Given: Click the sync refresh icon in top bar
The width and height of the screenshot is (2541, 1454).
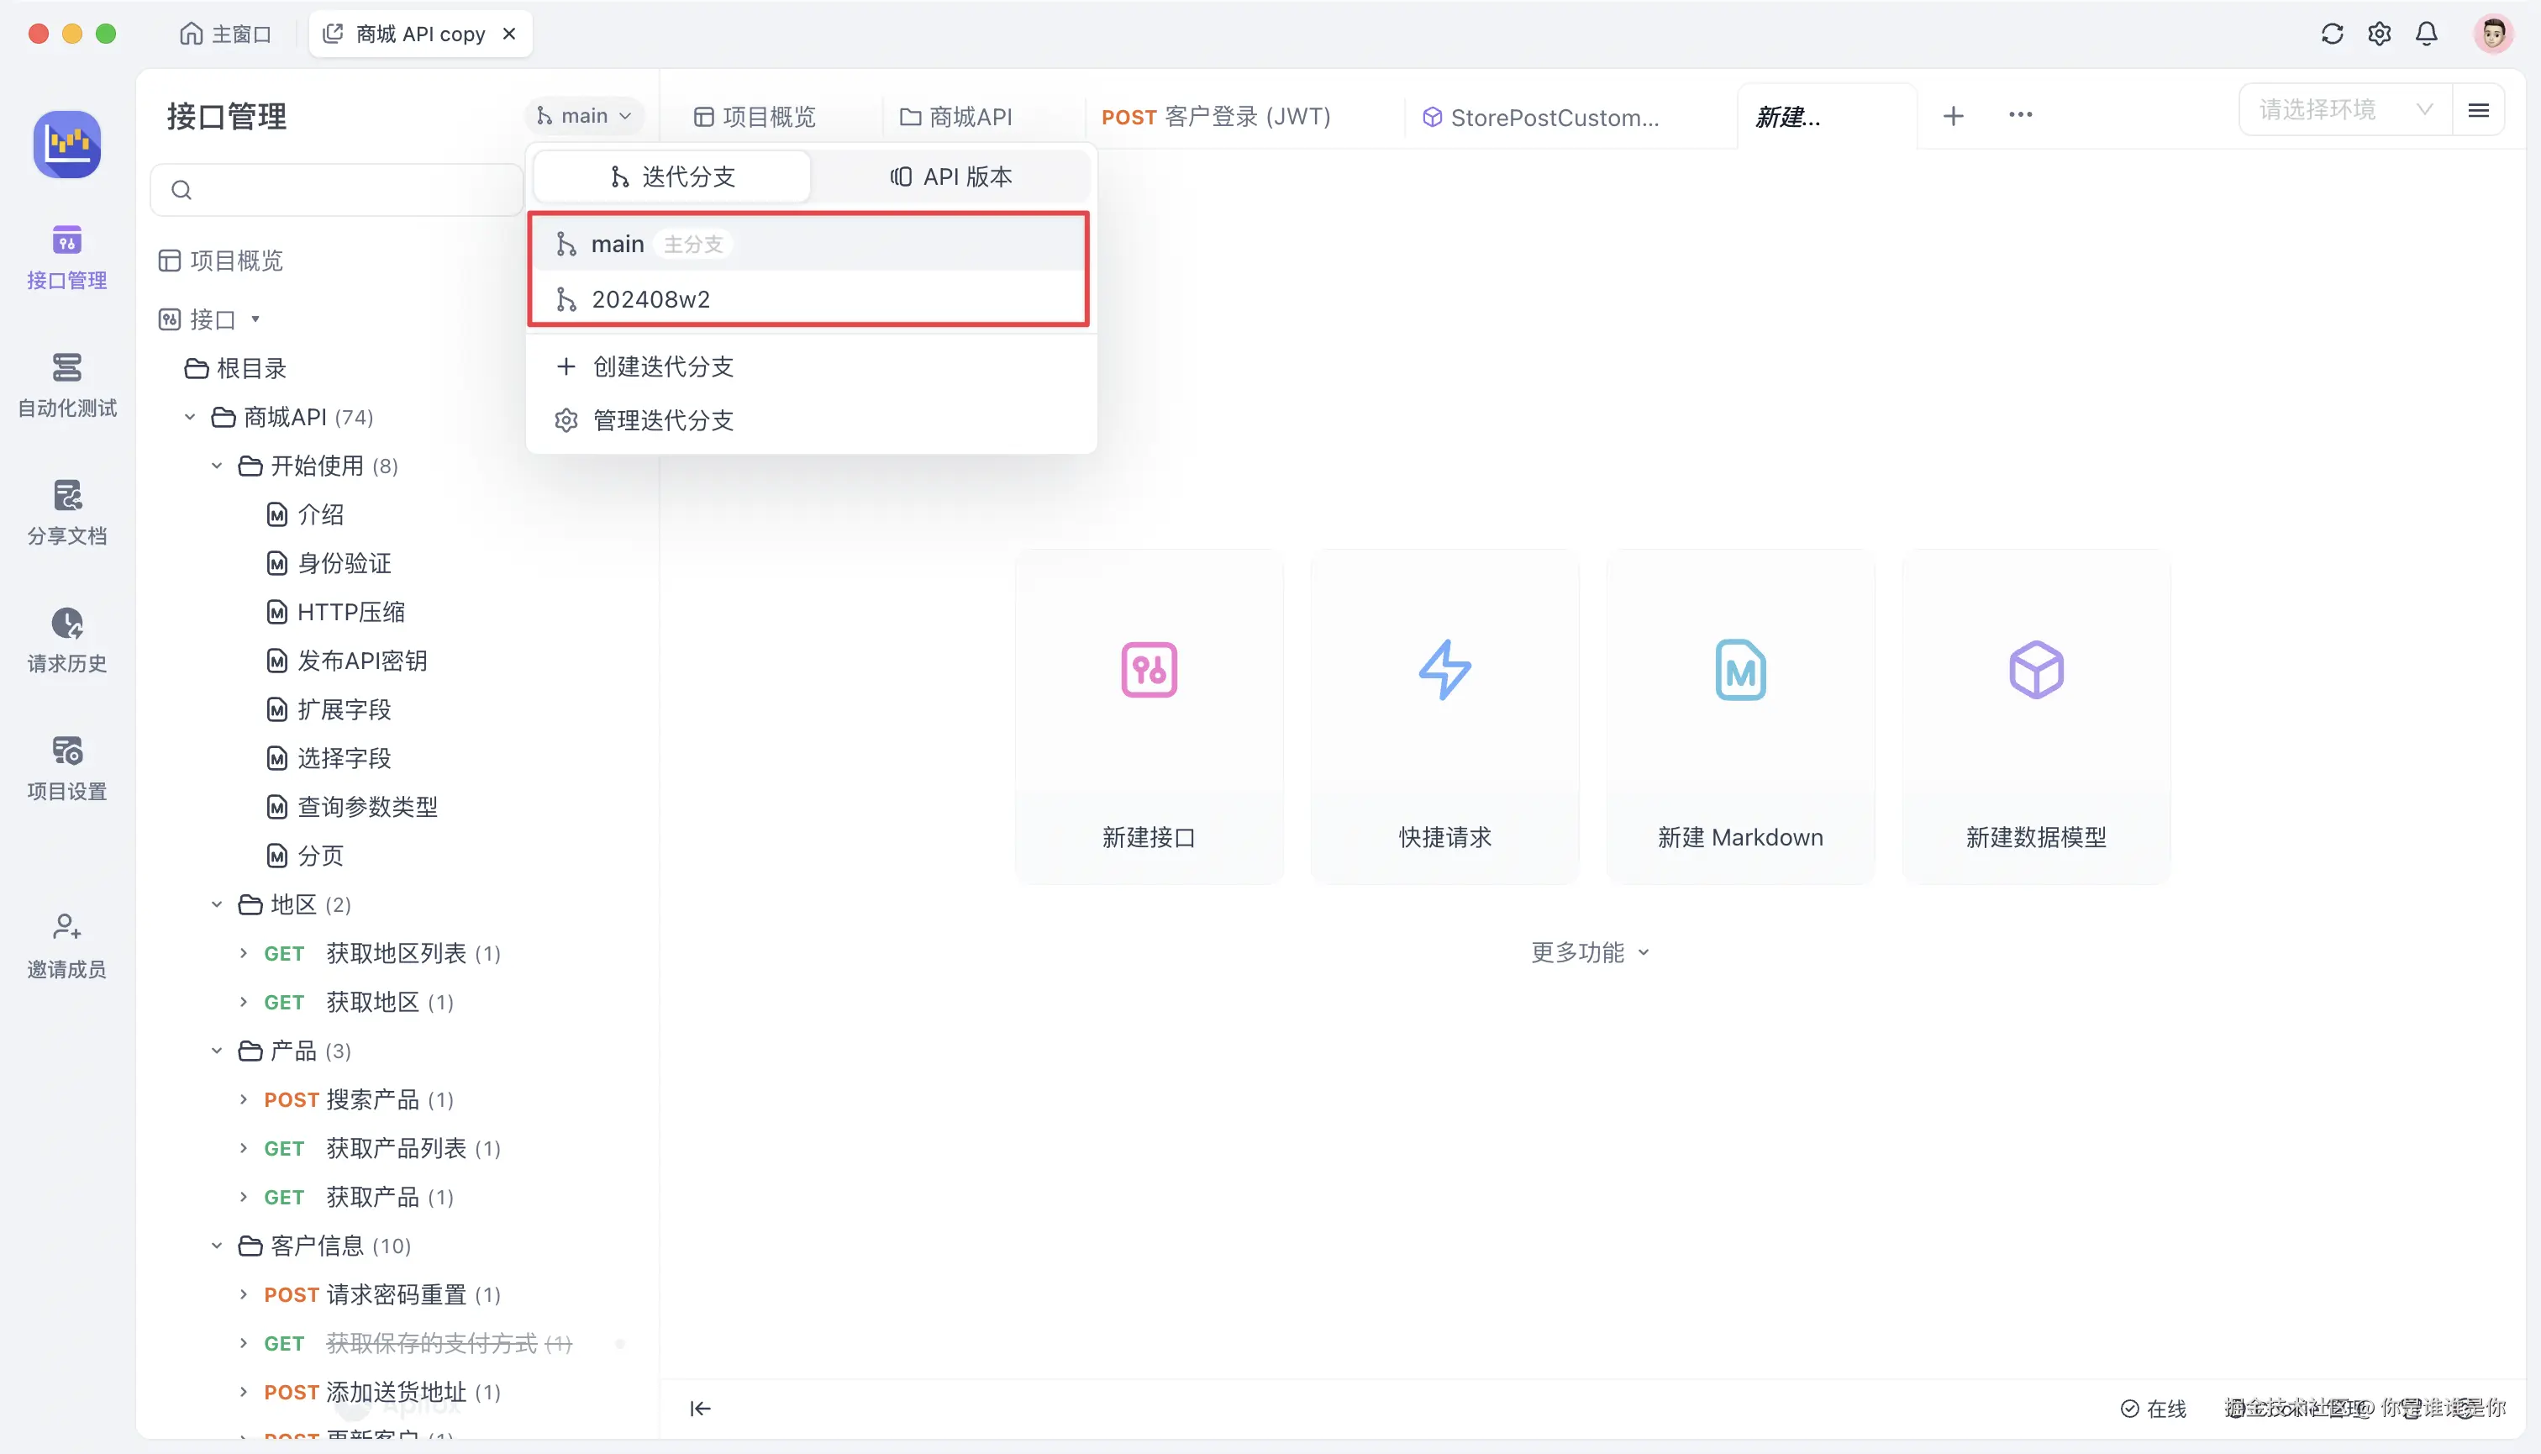Looking at the screenshot, I should pyautogui.click(x=2333, y=33).
